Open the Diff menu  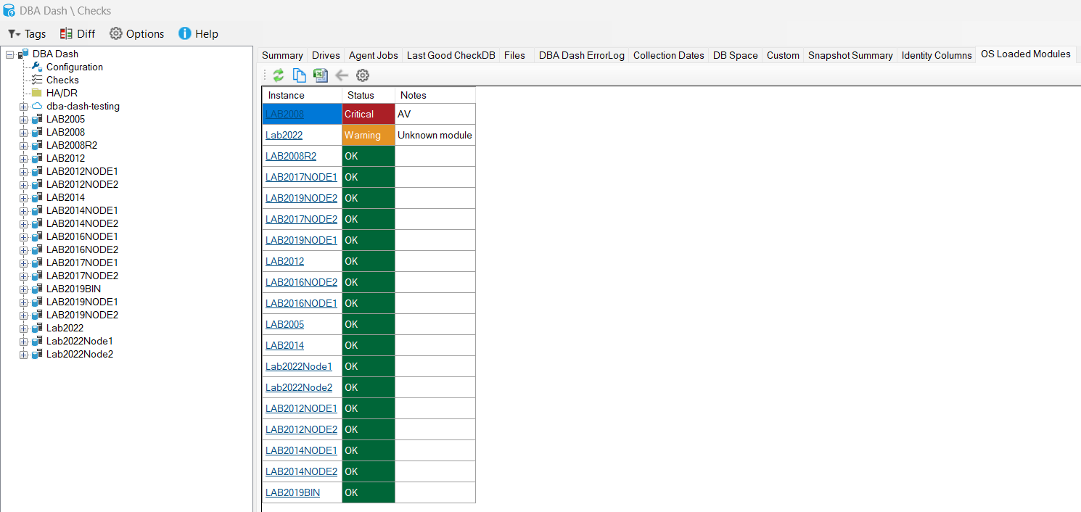(78, 33)
